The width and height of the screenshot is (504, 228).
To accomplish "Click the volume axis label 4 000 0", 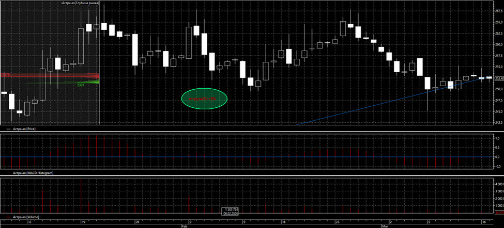I will click(499, 184).
